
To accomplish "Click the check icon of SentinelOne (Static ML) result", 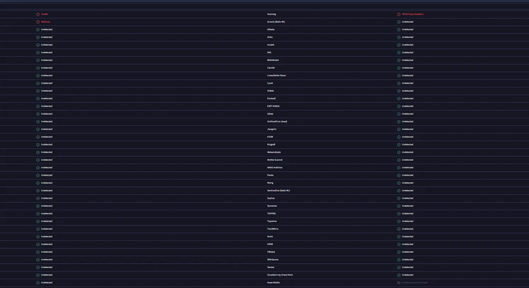I will coord(399,190).
